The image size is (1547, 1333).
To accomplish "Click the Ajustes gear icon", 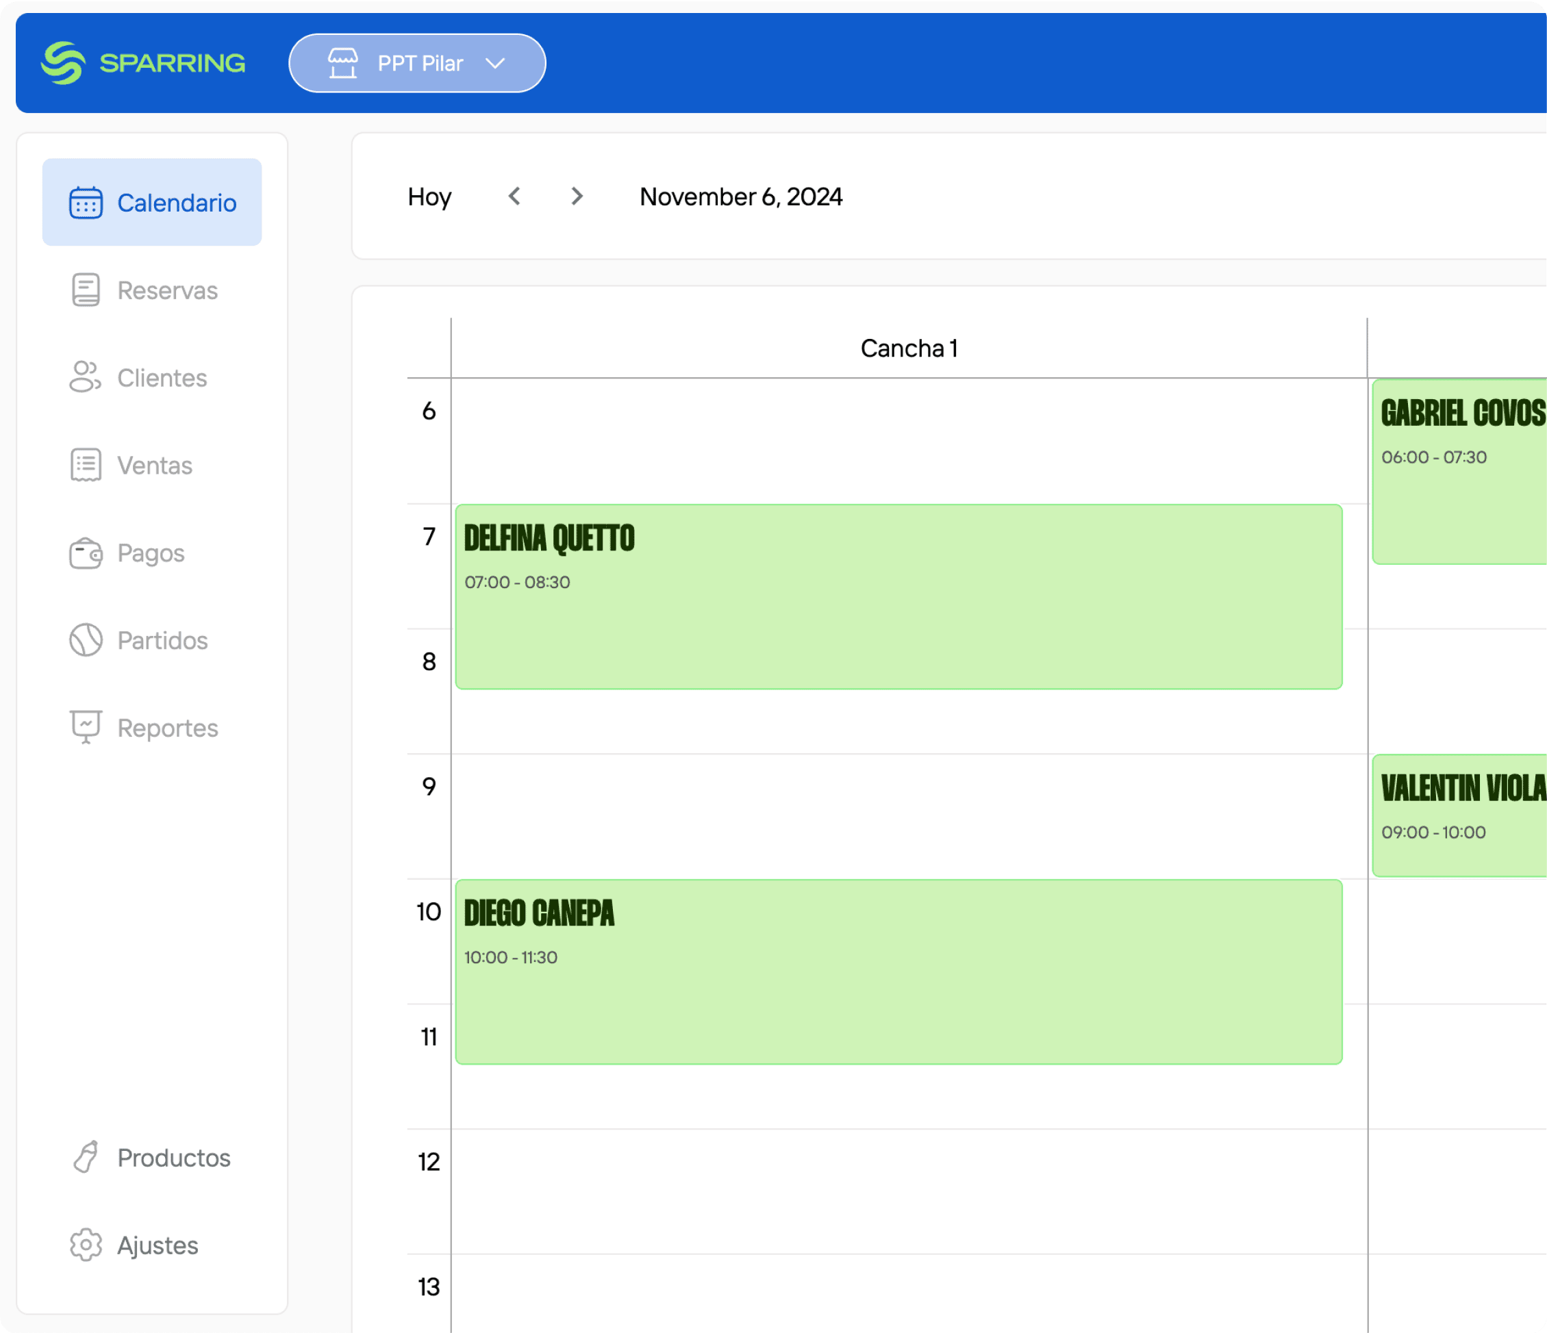I will point(86,1245).
